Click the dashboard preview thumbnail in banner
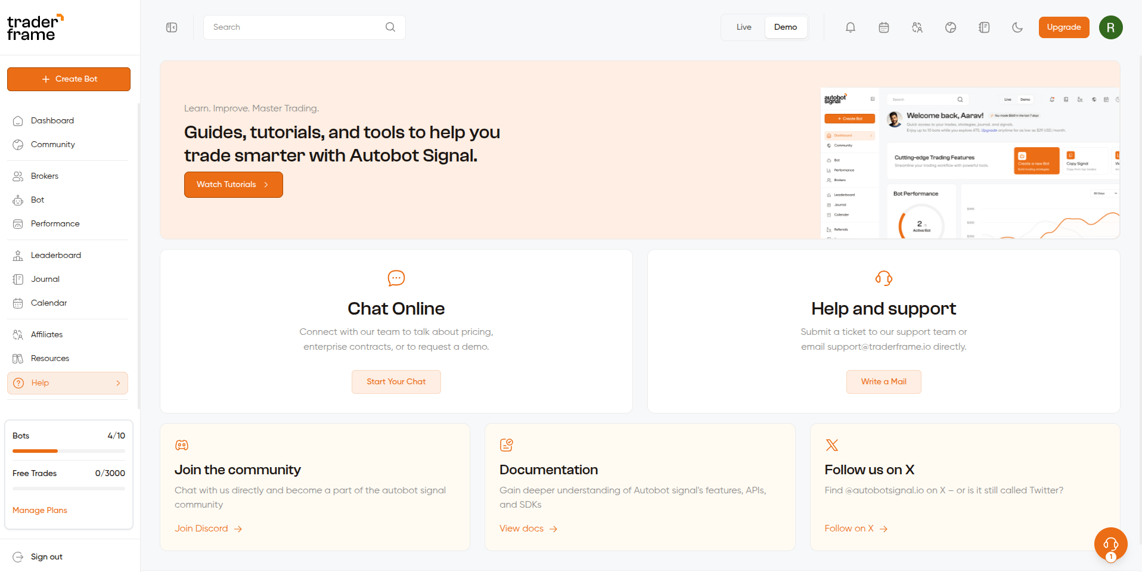 [970, 163]
